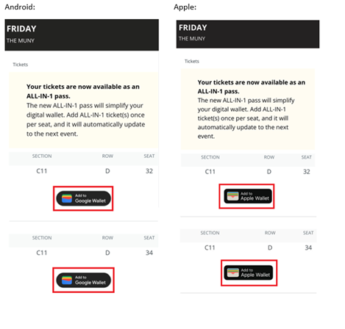Add seat 34 to Apple Wallet
Screen dimensions: 345x329
249,272
